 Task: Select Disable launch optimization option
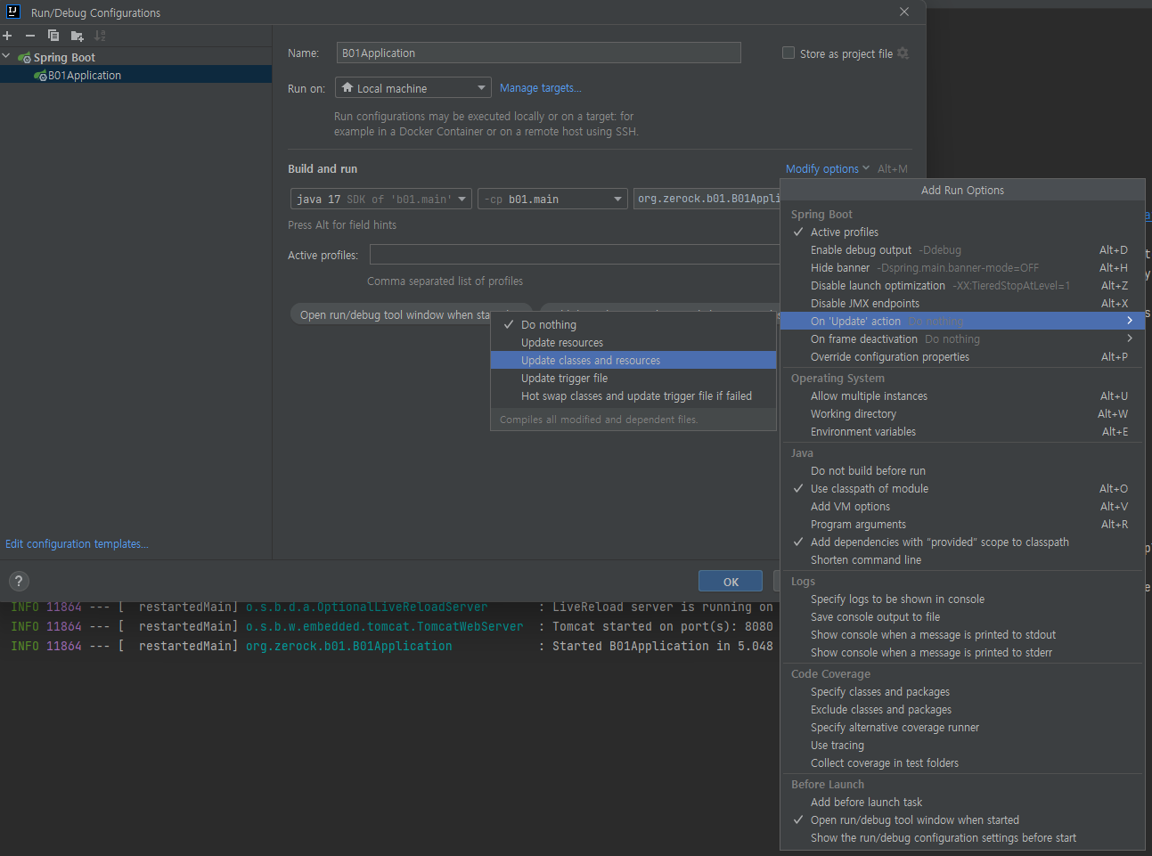pos(962,286)
